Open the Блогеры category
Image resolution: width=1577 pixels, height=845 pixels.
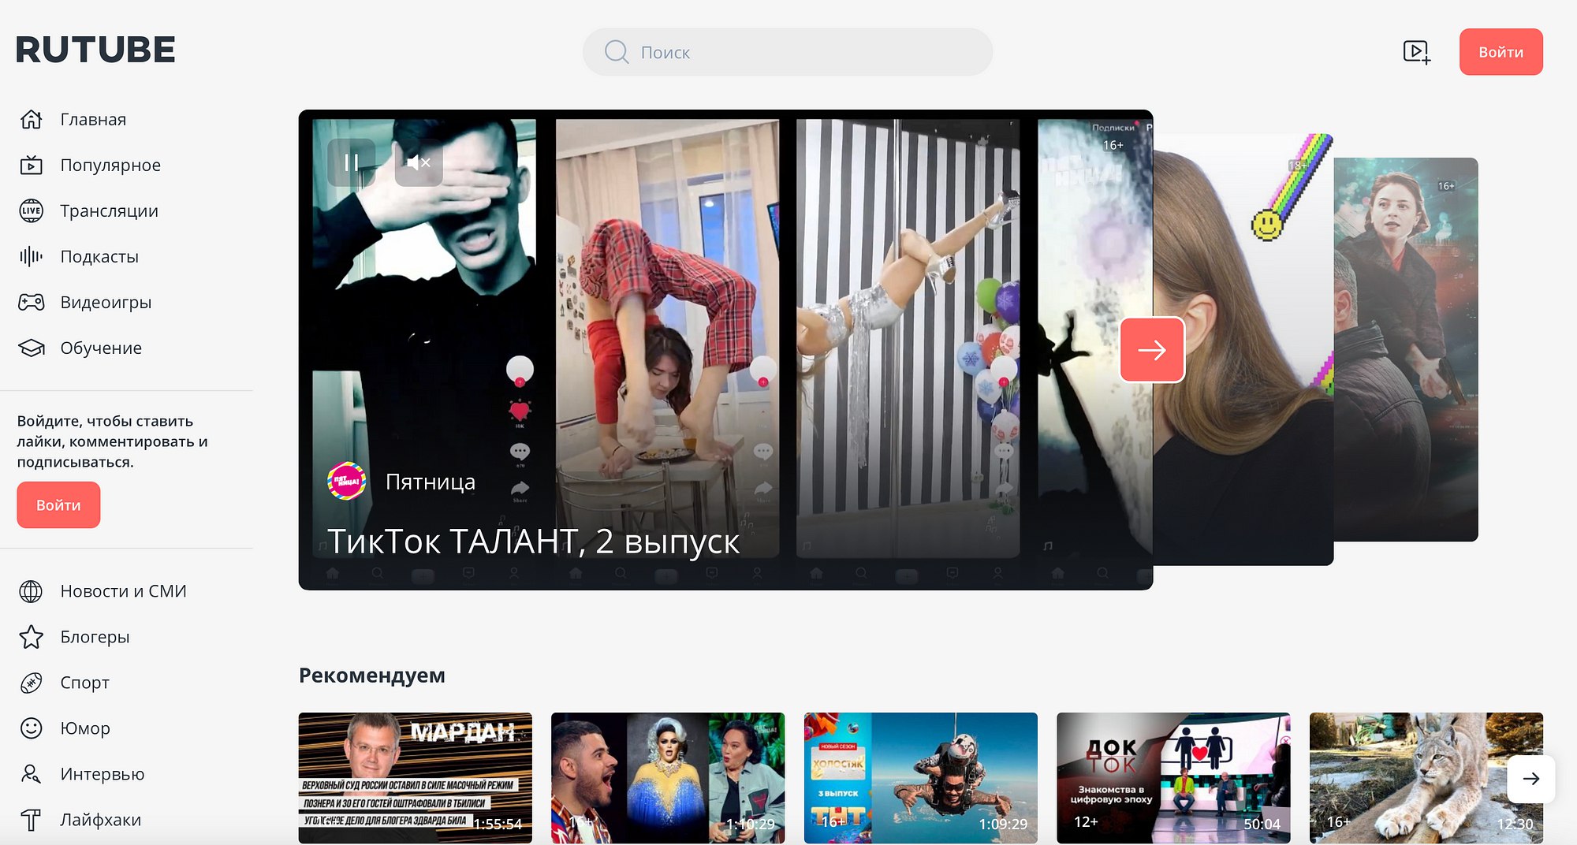tap(95, 637)
